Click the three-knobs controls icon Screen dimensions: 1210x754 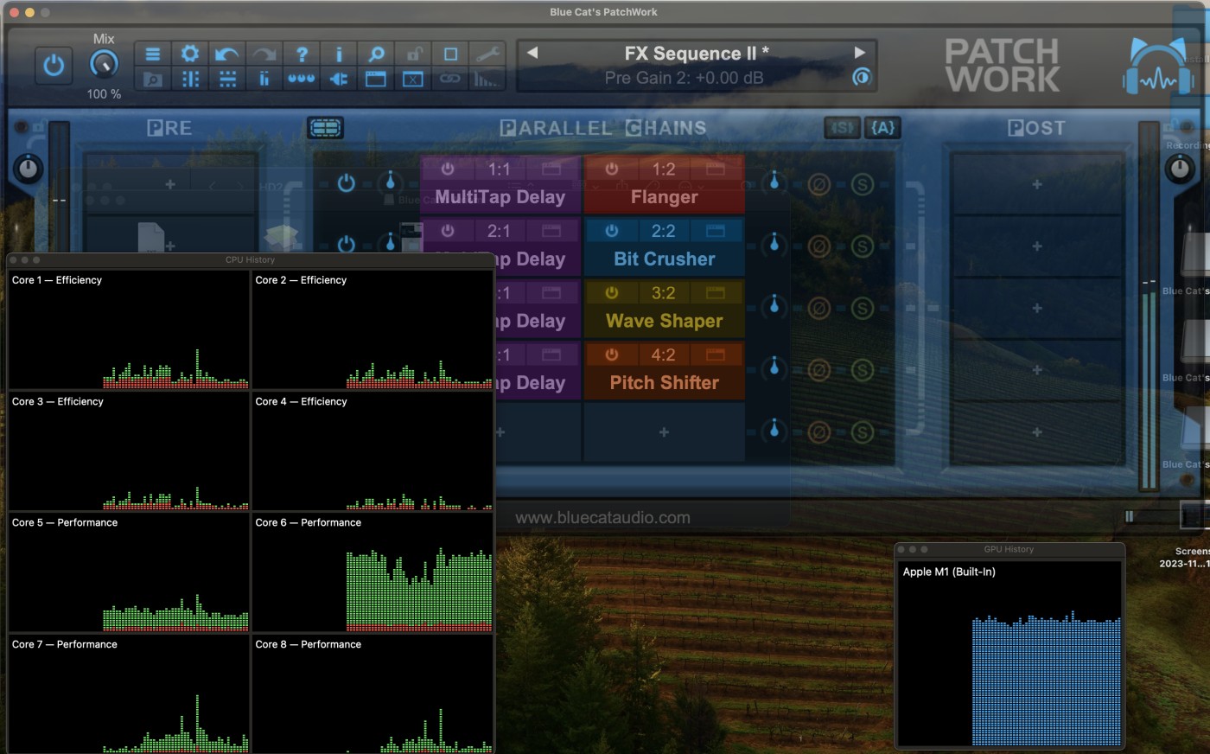302,79
